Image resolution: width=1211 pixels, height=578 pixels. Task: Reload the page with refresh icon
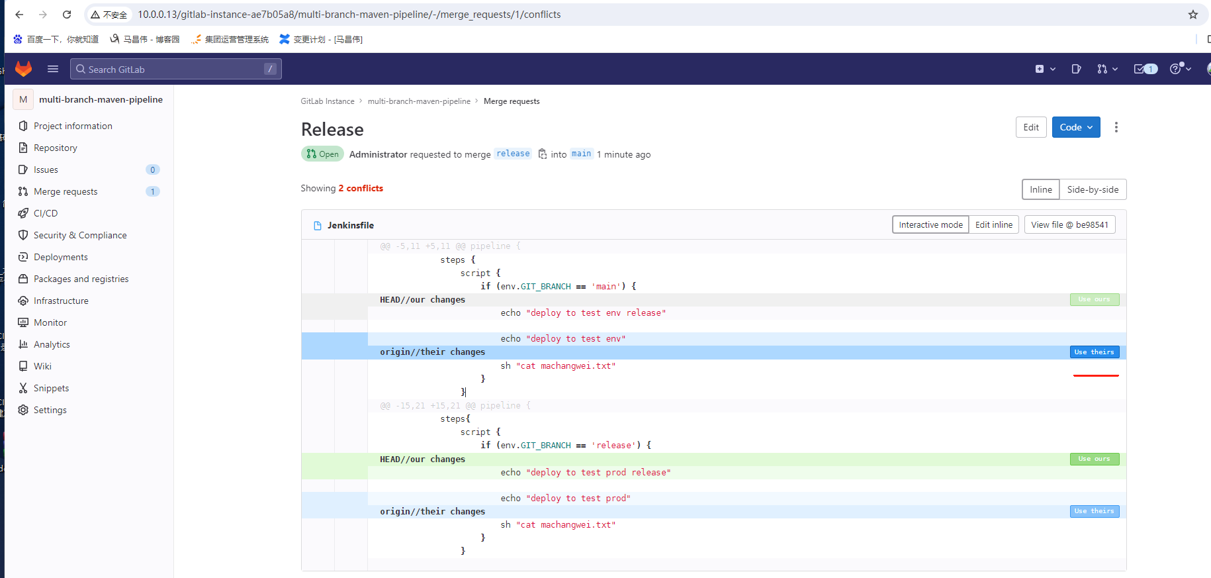coord(67,15)
